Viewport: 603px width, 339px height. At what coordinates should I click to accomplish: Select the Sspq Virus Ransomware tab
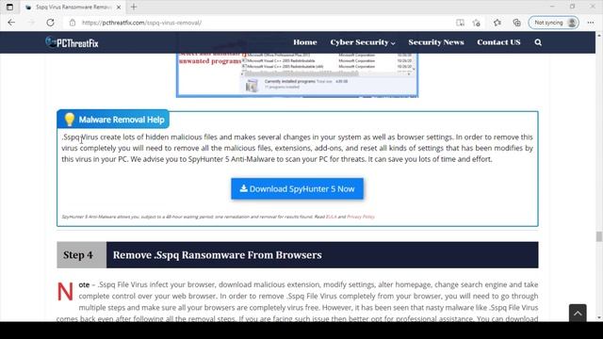tap(73, 7)
